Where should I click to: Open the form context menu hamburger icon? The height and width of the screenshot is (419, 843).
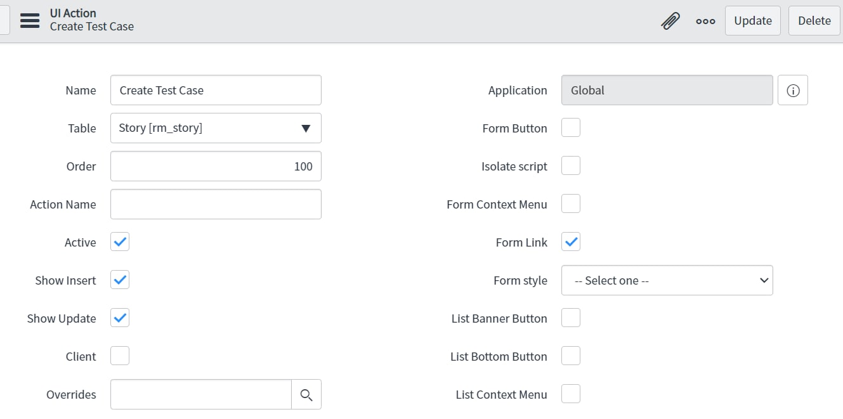pyautogui.click(x=30, y=20)
